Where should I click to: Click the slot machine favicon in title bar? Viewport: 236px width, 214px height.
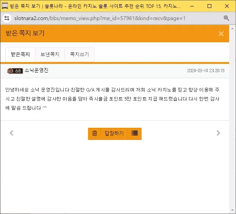coord(5,6)
